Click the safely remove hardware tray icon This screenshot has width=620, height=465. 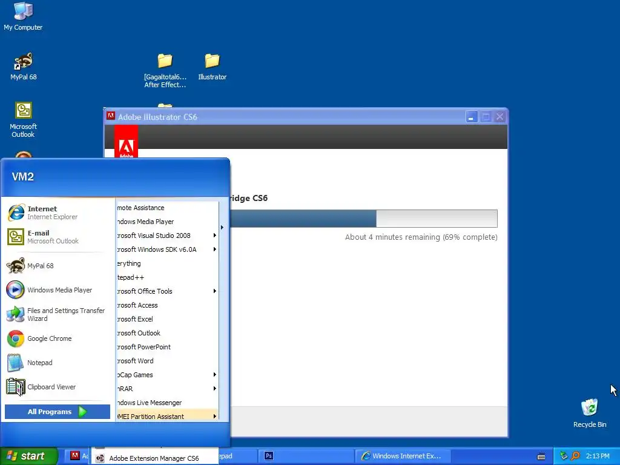tap(564, 456)
